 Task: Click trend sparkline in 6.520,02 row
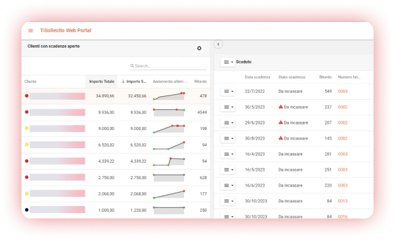pyautogui.click(x=169, y=145)
